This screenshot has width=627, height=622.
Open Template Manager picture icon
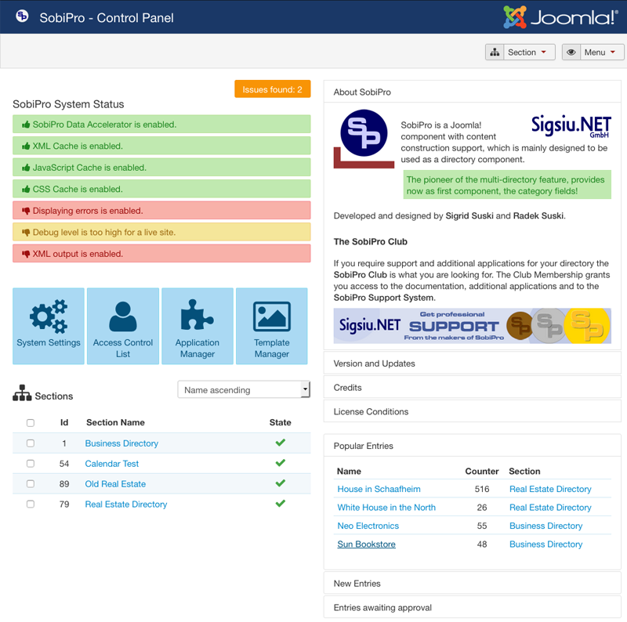272,317
